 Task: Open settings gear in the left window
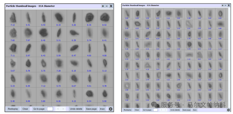[110, 109]
